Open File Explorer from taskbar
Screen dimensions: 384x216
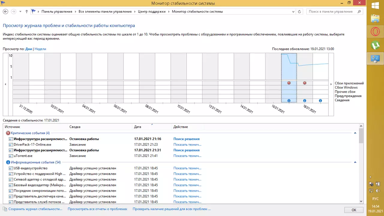375,19
